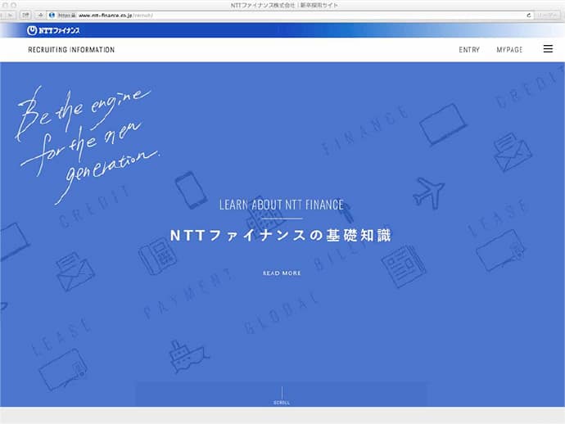Click the Safari share toolbar button
565x424 pixels.
pyautogui.click(x=25, y=15)
